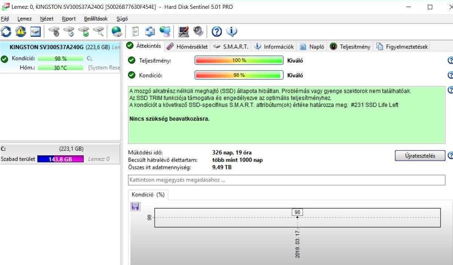Click the Újratesztelés button
Image resolution: width=453 pixels, height=265 pixels.
point(420,156)
